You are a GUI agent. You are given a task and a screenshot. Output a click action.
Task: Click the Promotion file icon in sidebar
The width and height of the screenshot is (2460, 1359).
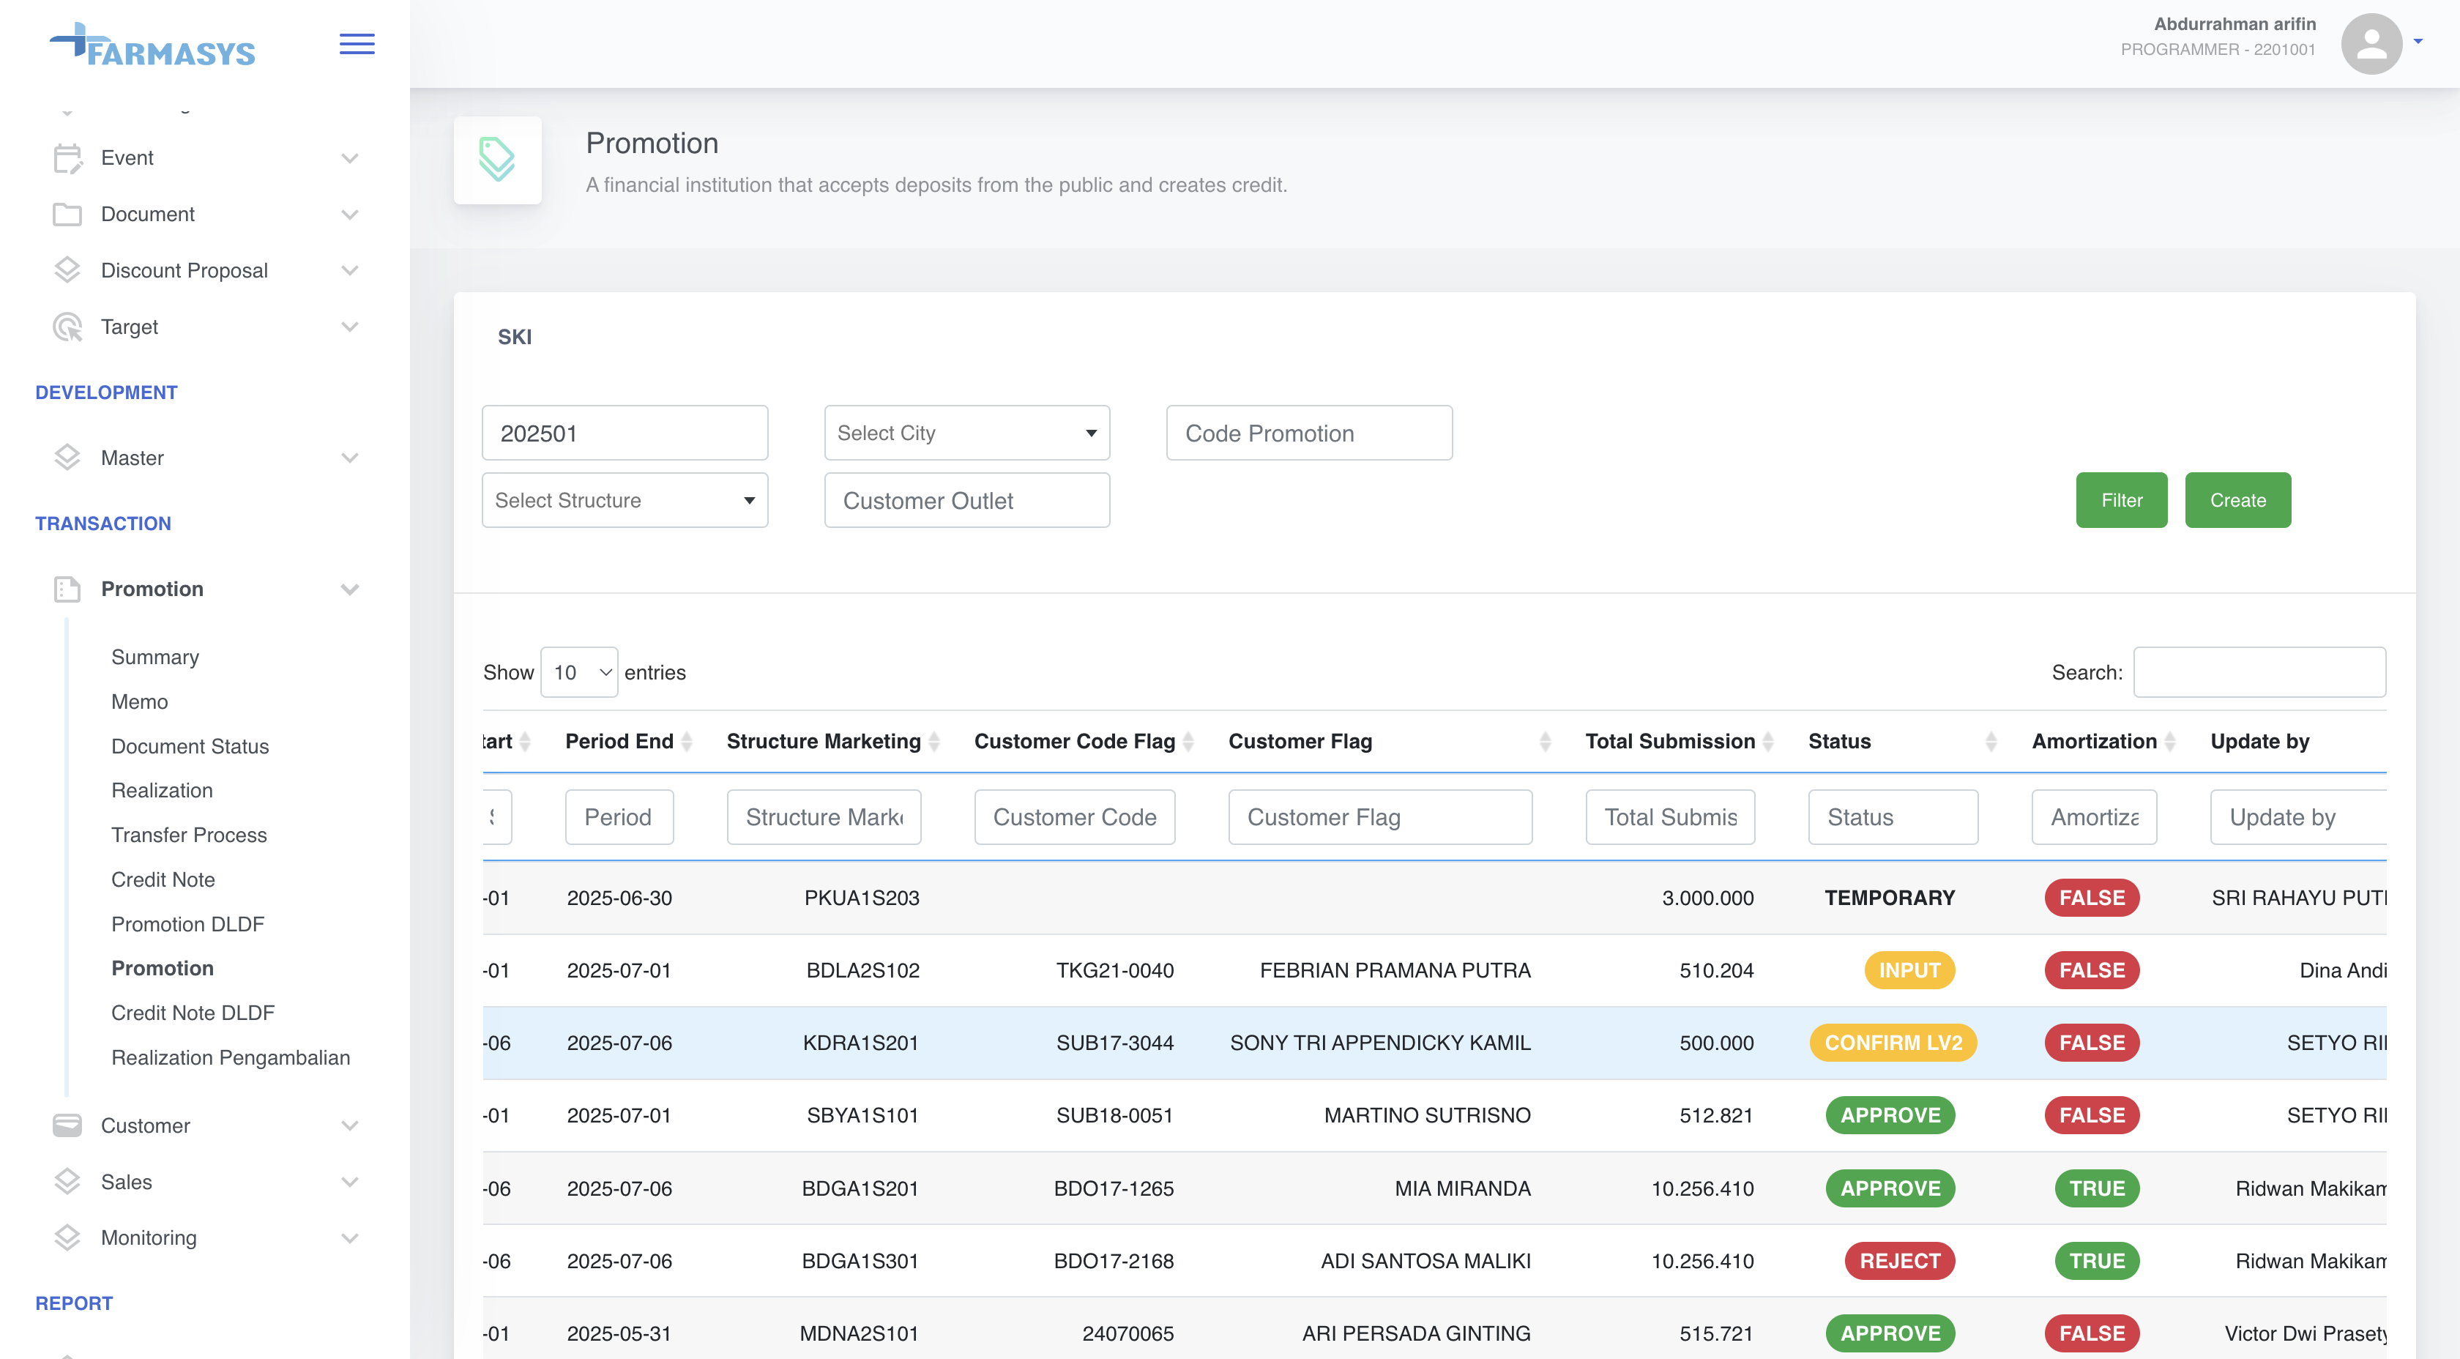67,589
